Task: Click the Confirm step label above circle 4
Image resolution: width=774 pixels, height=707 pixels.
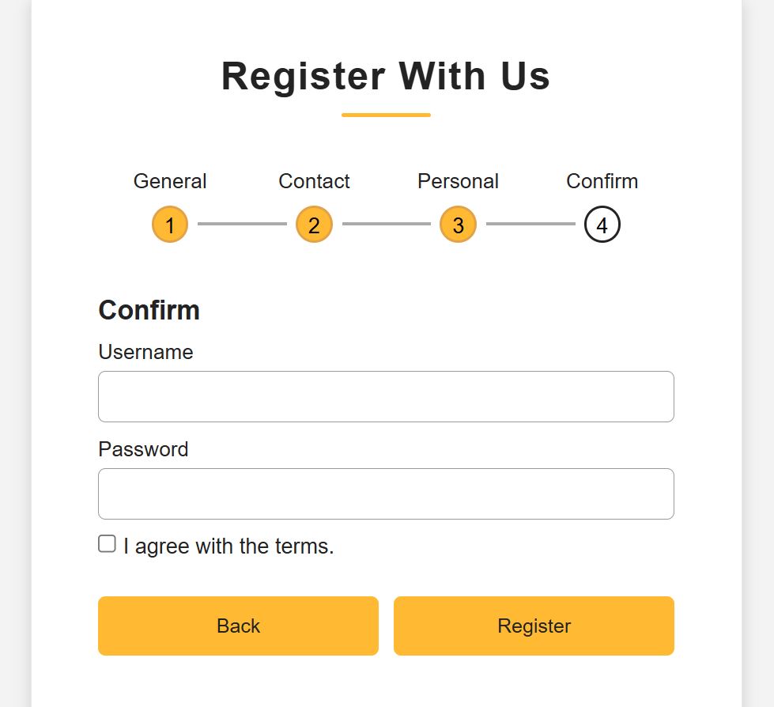Action: point(602,181)
